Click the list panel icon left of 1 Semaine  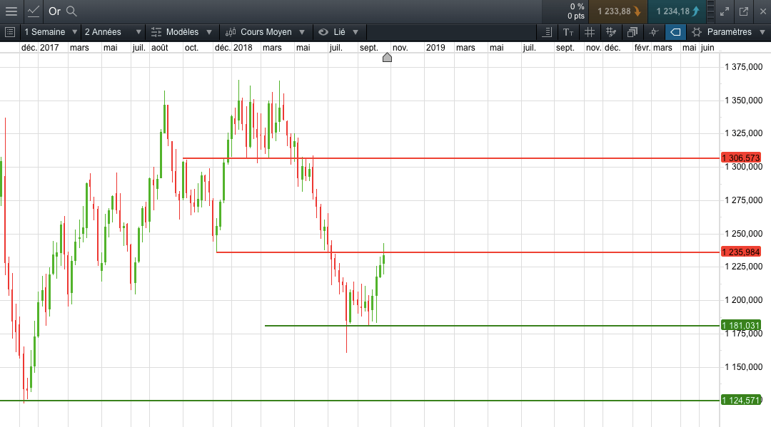9,32
